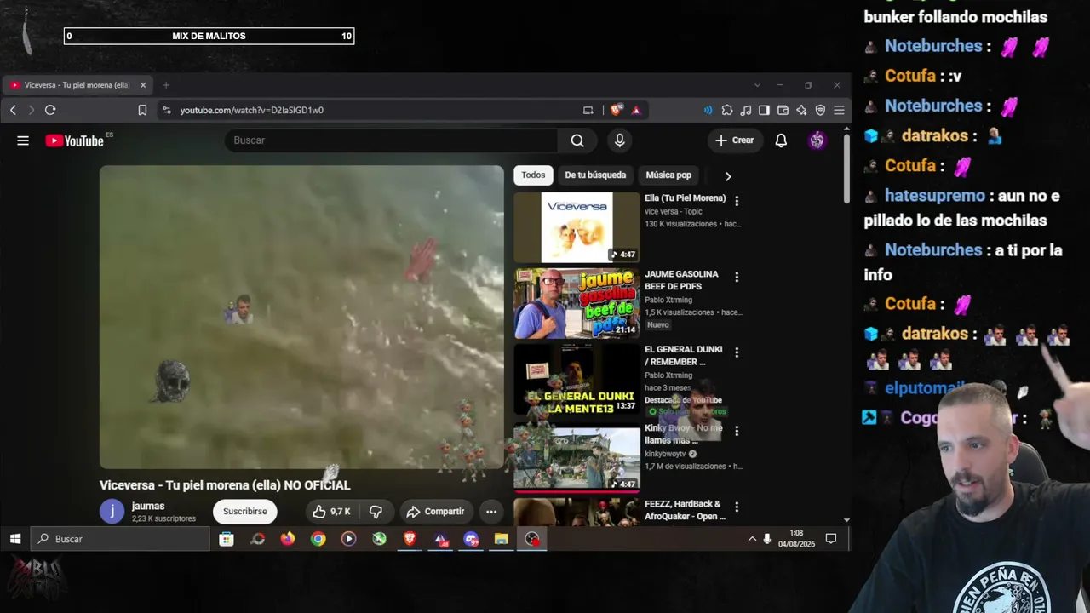Select the Todos filter chip
The height and width of the screenshot is (613, 1090).
[533, 175]
